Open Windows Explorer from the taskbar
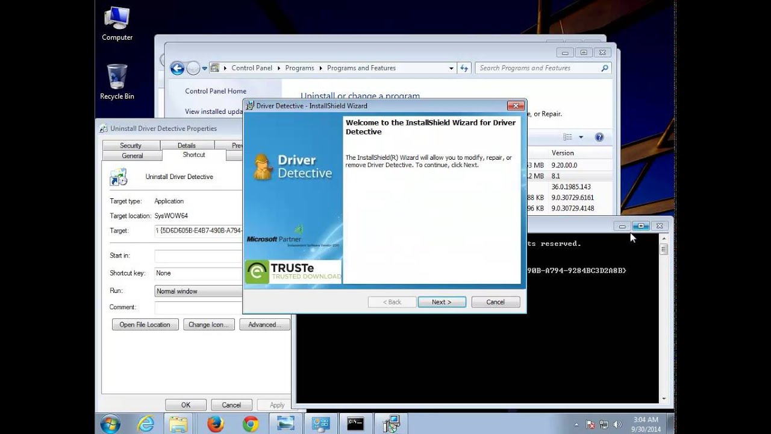This screenshot has height=434, width=771. pos(179,424)
